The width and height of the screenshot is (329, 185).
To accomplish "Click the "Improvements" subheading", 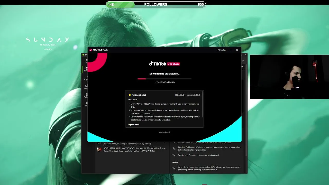I will pos(134,125).
